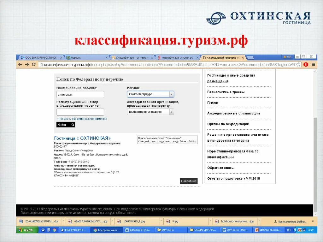Open 'Обучение' folder in taskbar

[171, 230]
